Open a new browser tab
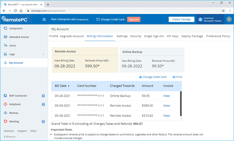 [48, 5]
